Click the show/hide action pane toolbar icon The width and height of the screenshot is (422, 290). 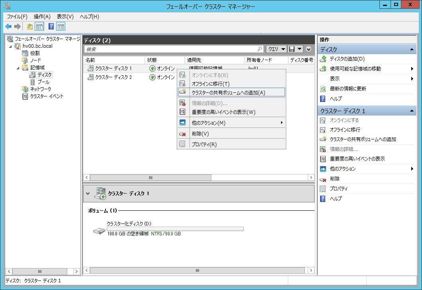pyautogui.click(x=61, y=26)
